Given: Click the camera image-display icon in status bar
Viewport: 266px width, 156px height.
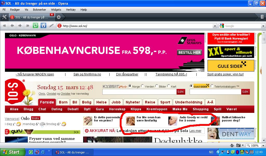Looking at the screenshot, I should 238,146.
